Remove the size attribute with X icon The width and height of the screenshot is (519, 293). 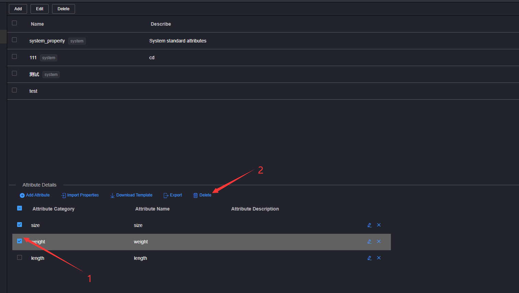[x=379, y=225]
